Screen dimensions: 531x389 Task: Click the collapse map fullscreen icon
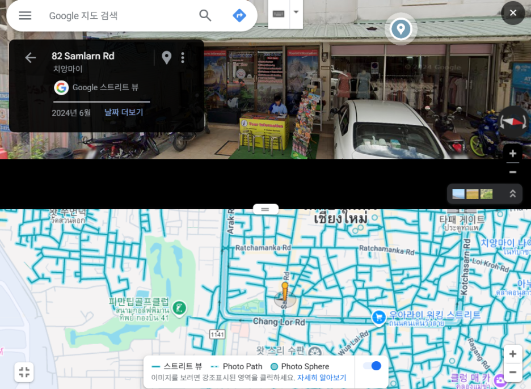point(24,372)
